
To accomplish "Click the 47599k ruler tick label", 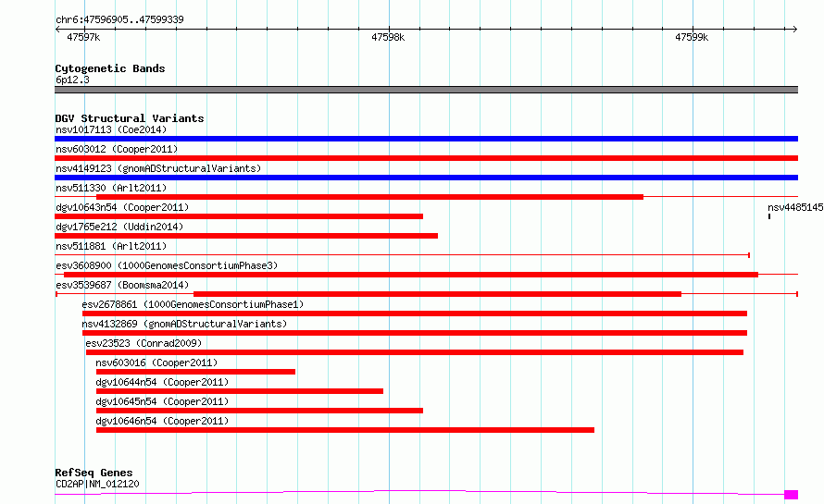I will point(692,37).
